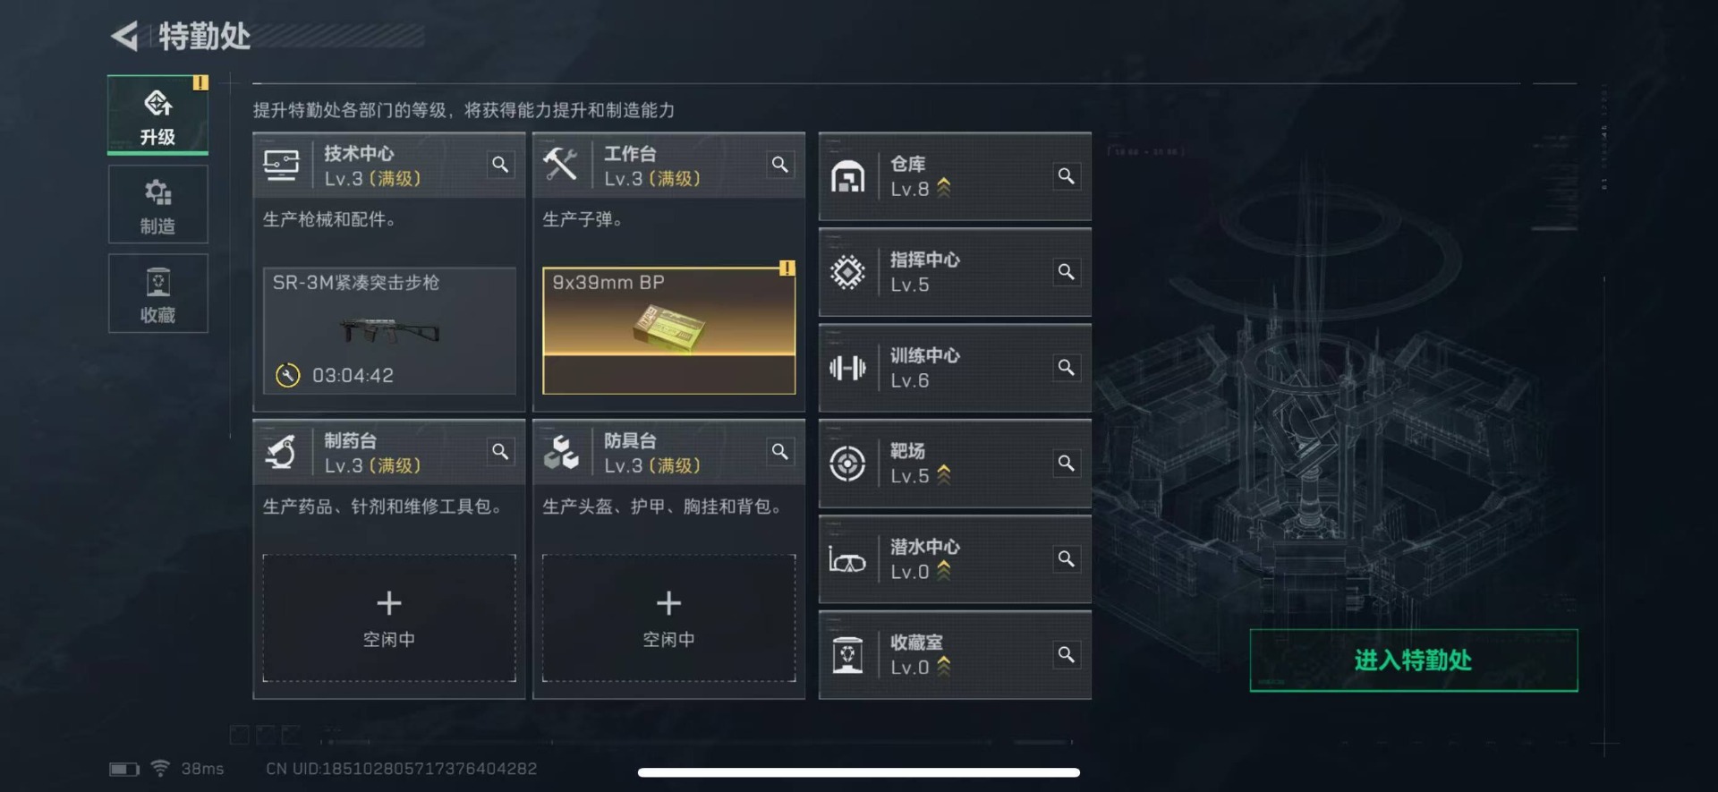
Task: Click the magnifier icon on 工作台
Action: [780, 165]
